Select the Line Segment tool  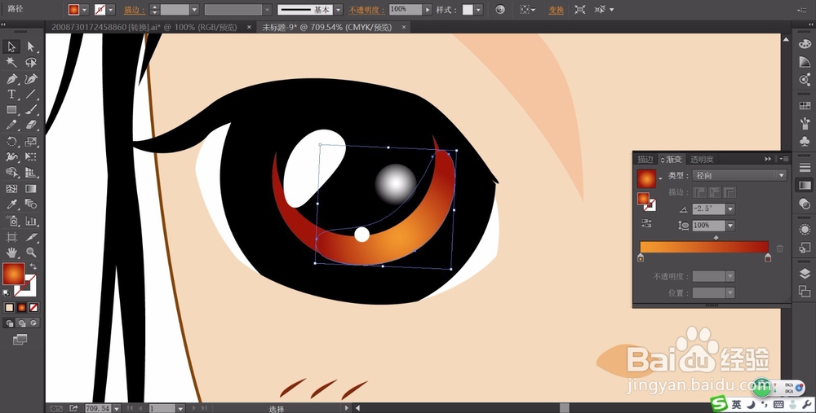click(31, 94)
